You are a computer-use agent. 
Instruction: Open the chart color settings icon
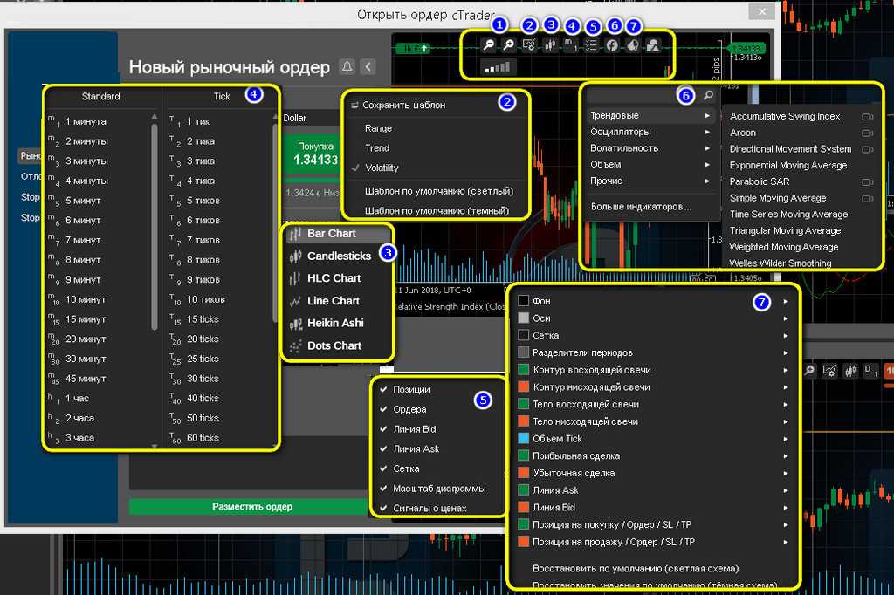click(x=632, y=45)
